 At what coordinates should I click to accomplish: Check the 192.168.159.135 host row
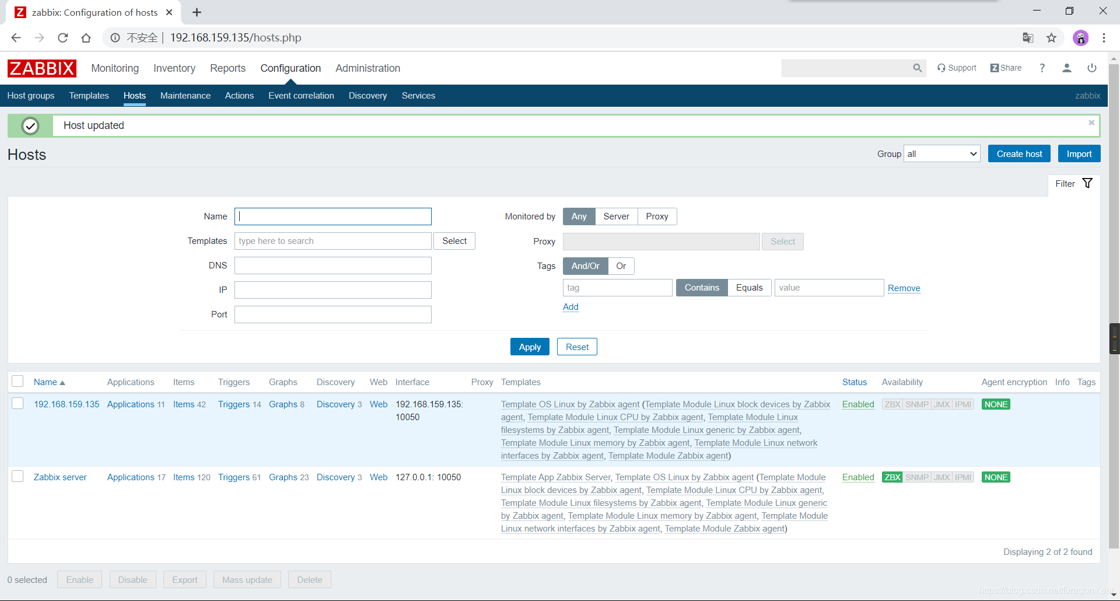point(17,404)
